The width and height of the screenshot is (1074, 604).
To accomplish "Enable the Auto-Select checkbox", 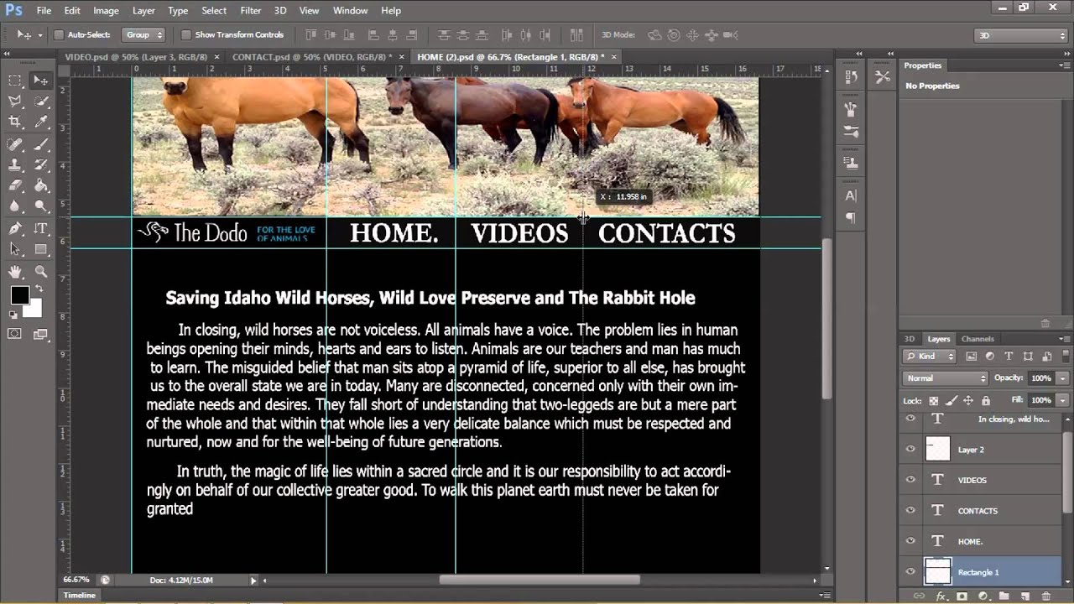I will [x=59, y=35].
